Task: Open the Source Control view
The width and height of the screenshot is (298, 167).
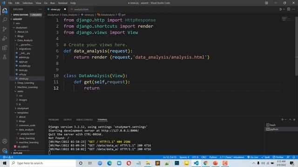Action: [x=5, y=29]
